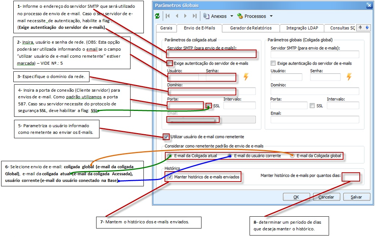This screenshot has height=237, width=376.
Task: Click the Processos toolbar label
Action: pos(255,16)
